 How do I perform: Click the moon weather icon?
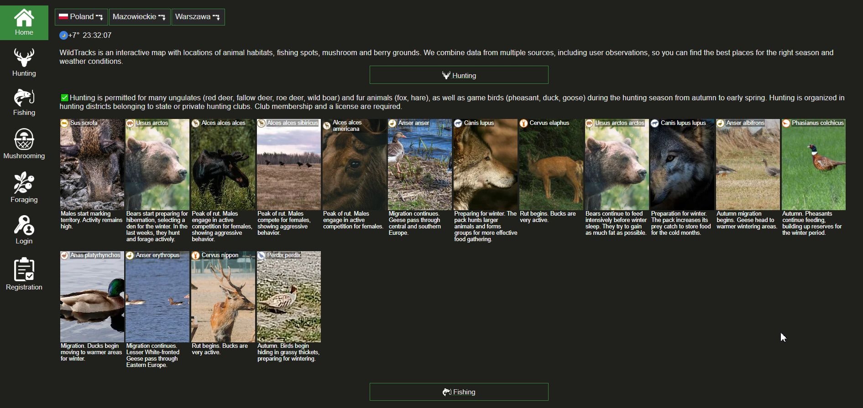coord(63,36)
